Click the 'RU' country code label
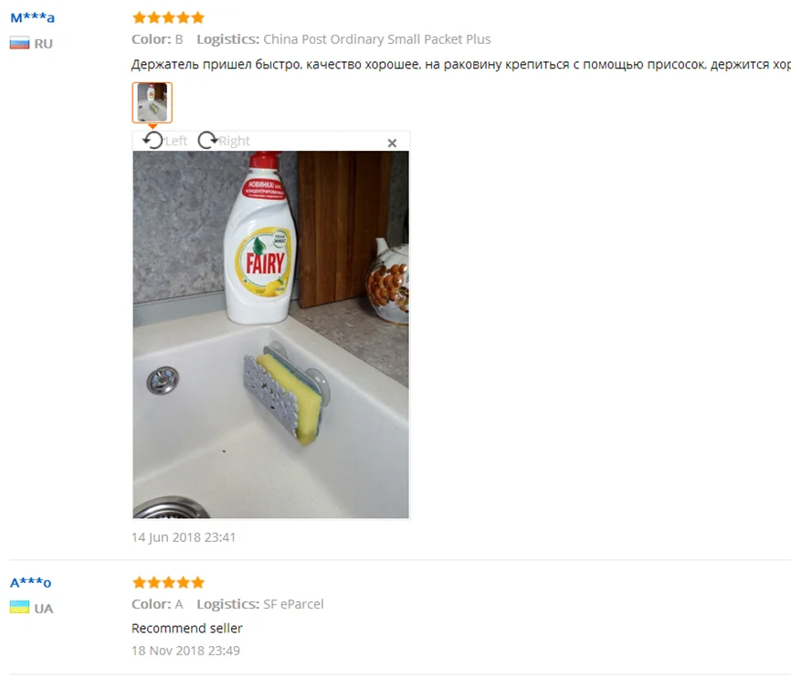791x689 pixels. (x=43, y=44)
